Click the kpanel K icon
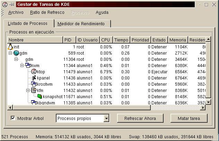219x141 pixels. point(34,78)
